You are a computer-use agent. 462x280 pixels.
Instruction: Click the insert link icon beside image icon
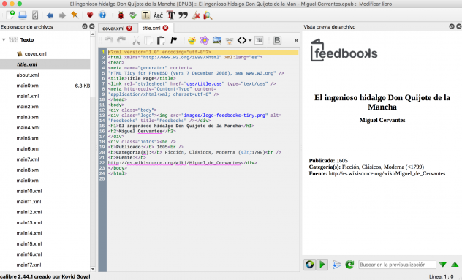230,40
